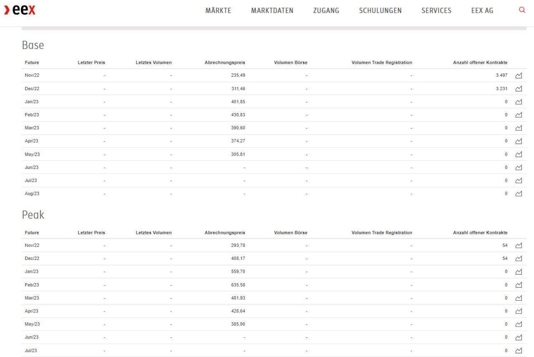Select Peak settlement price 559,70
Image resolution: width=534 pixels, height=357 pixels.
(x=238, y=272)
